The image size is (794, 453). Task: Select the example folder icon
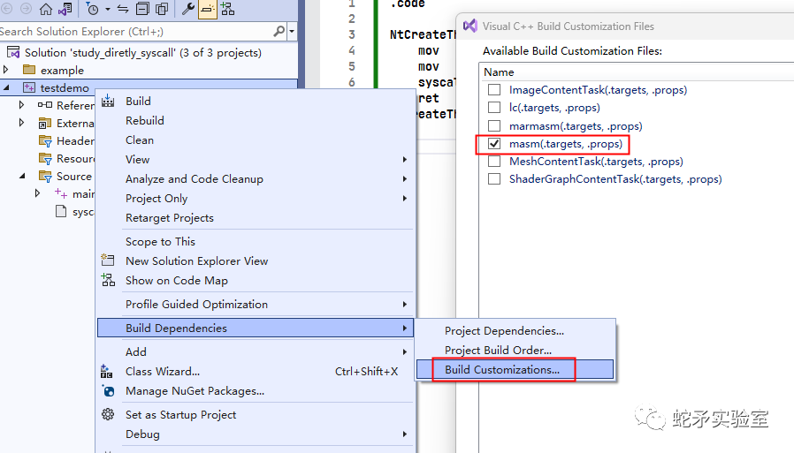29,70
